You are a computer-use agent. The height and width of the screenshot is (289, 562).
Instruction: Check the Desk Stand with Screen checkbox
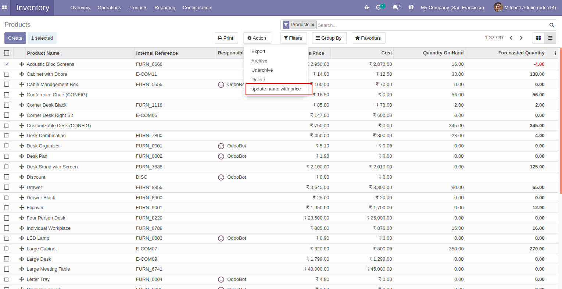pyautogui.click(x=7, y=167)
